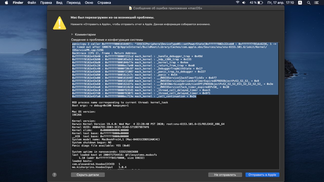Viewport: 324px width, 182px height.
Task: Click the System model name MacBookPro14,1 line
Action: click(x=116, y=139)
